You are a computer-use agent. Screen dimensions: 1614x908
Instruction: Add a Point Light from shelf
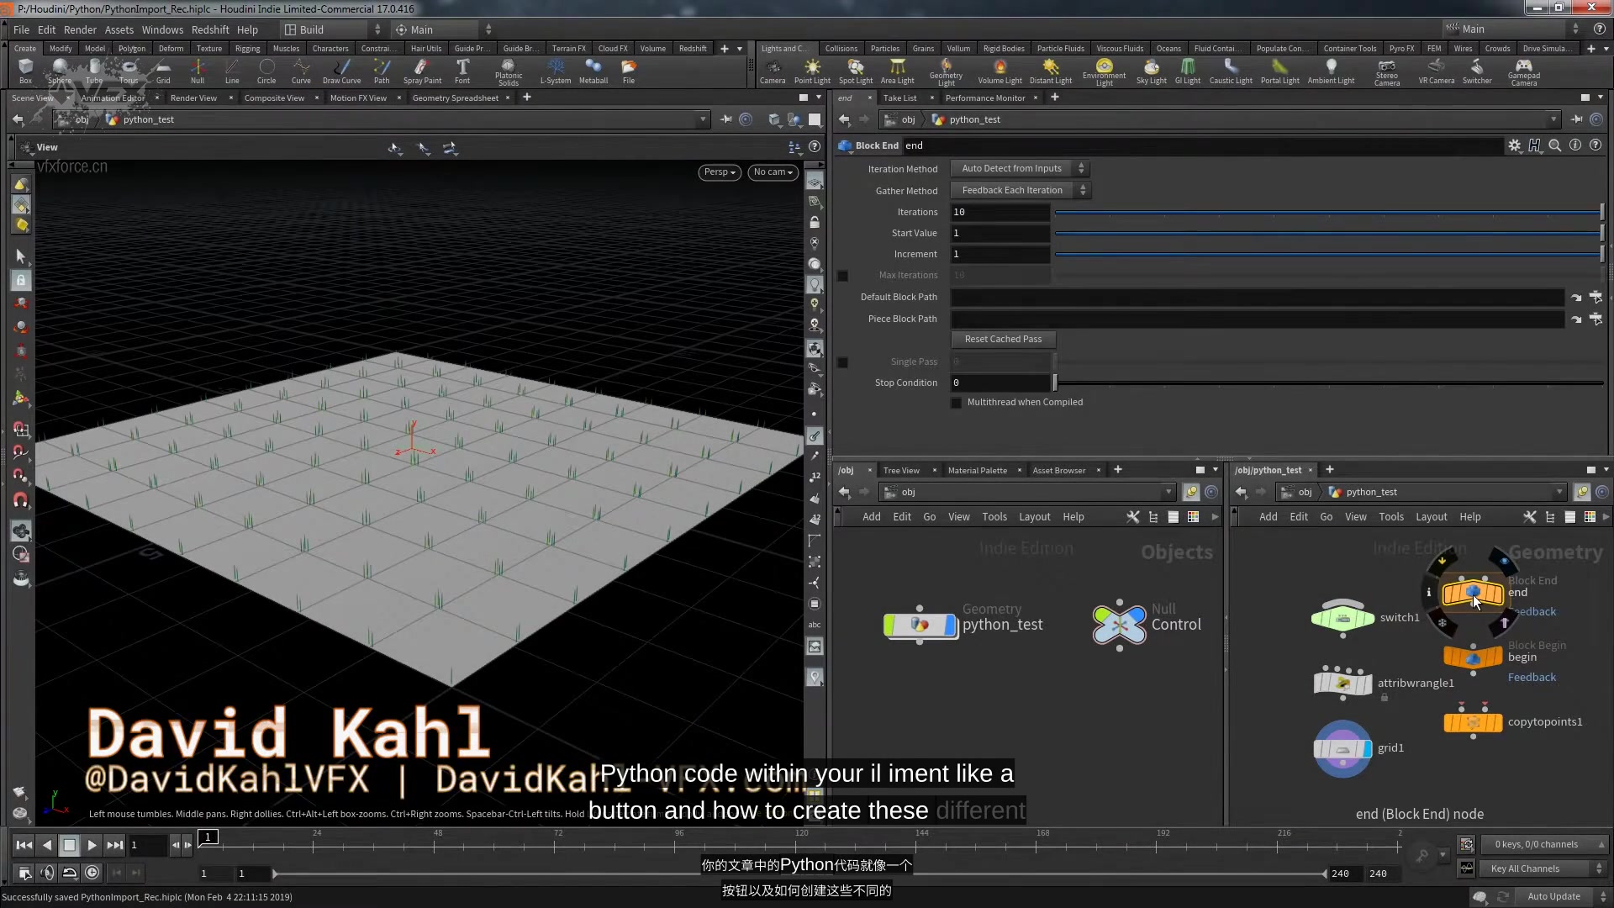click(x=812, y=71)
